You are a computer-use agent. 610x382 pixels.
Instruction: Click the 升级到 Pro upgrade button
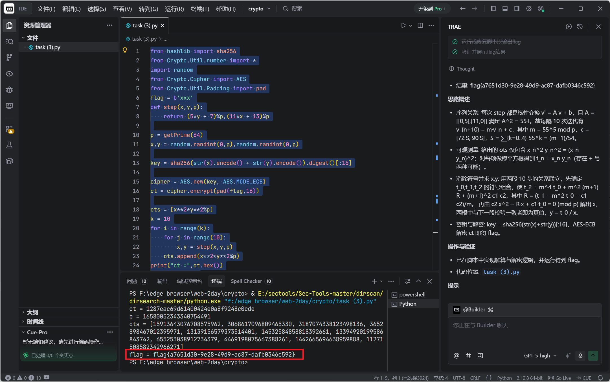click(x=432, y=9)
